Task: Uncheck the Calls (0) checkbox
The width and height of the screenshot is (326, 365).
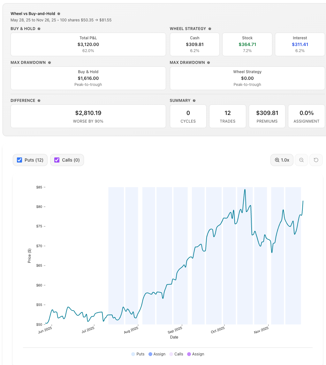Action: point(57,160)
